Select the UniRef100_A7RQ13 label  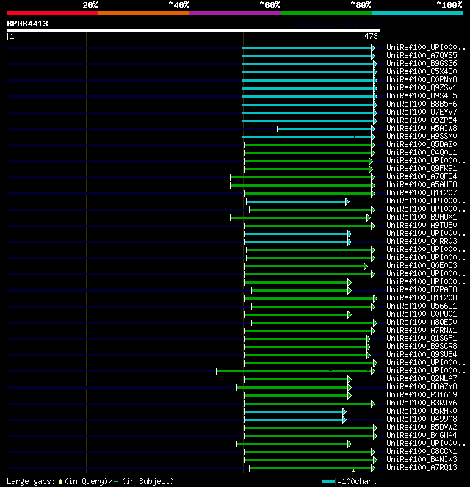[422, 467]
